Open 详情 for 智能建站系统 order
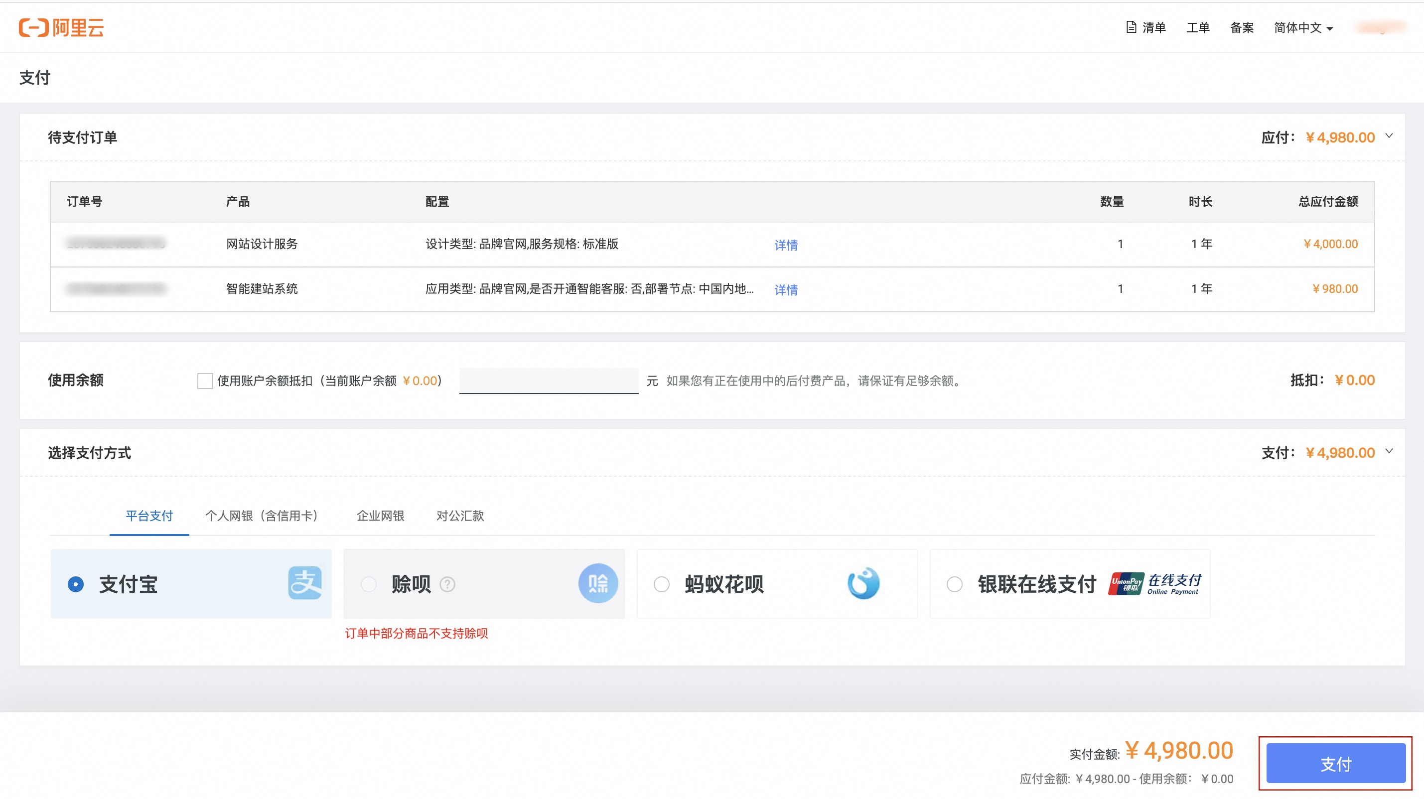Image resolution: width=1424 pixels, height=799 pixels. pos(786,289)
